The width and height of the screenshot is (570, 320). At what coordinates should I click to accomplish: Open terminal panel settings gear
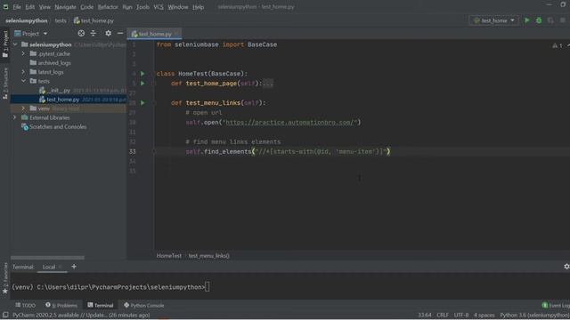coord(566,267)
